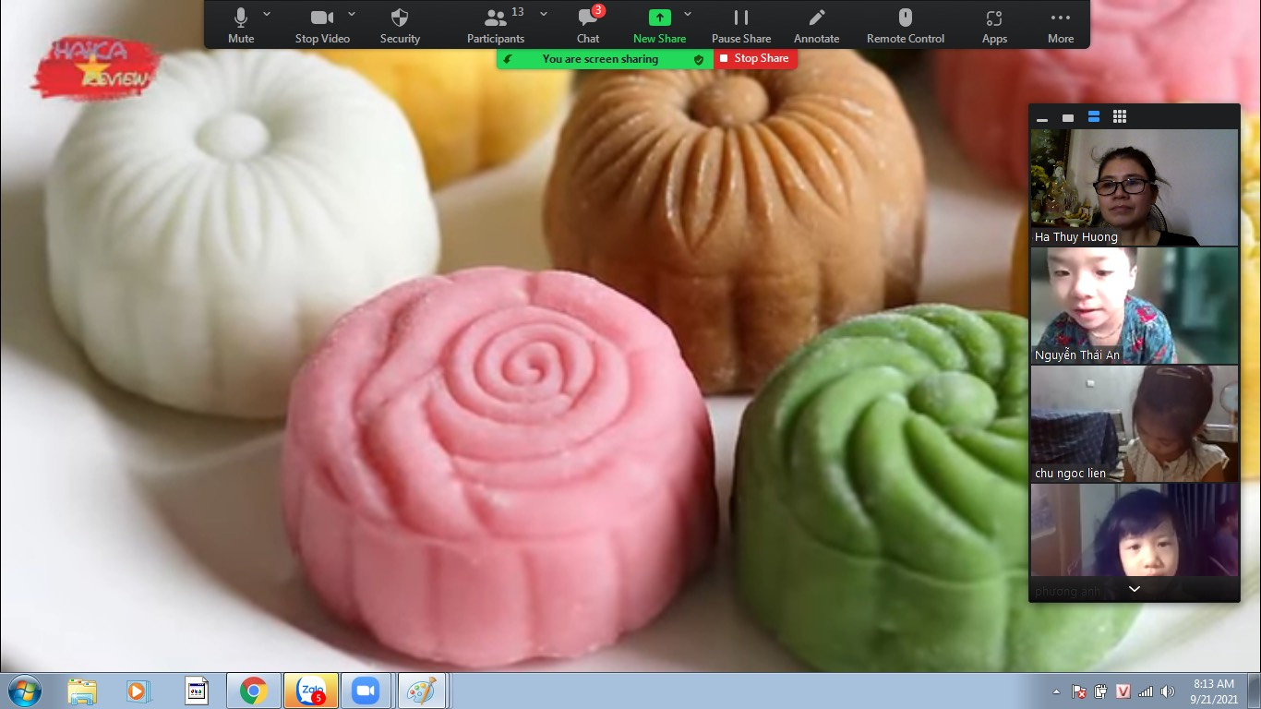Open network signal tray icon
Viewport: 1261px width, 709px height.
pos(1146,691)
